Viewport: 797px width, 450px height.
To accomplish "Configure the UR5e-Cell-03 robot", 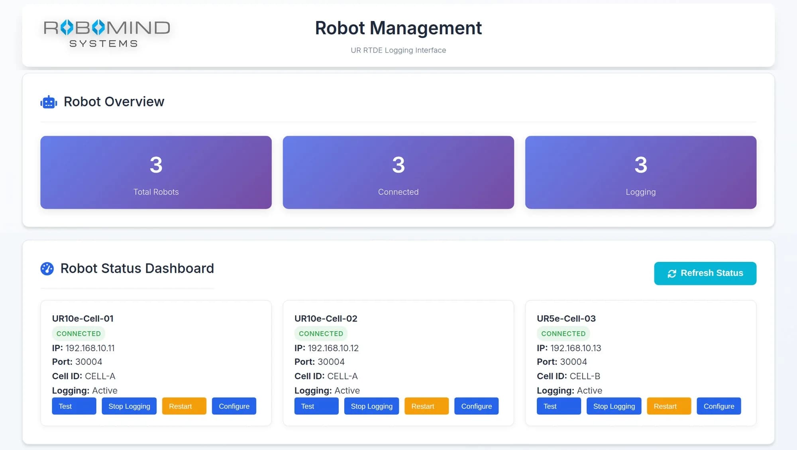I will 718,406.
